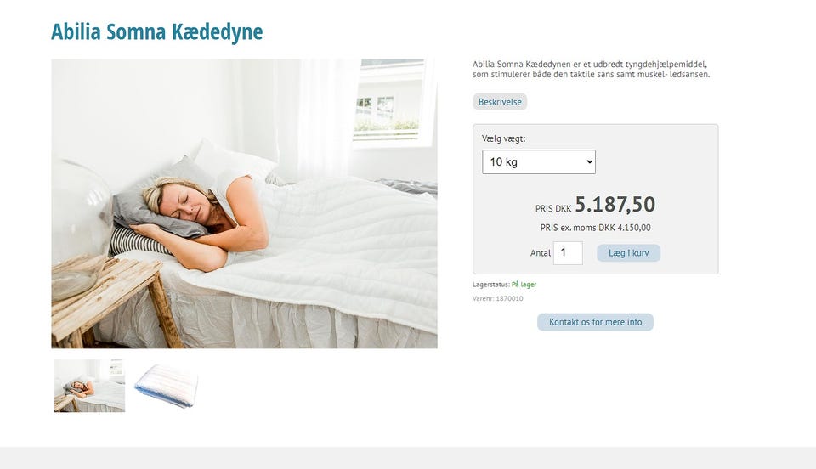Viewport: 816px width, 469px height.
Task: Open the Beskrivelse description button
Action: tap(500, 102)
